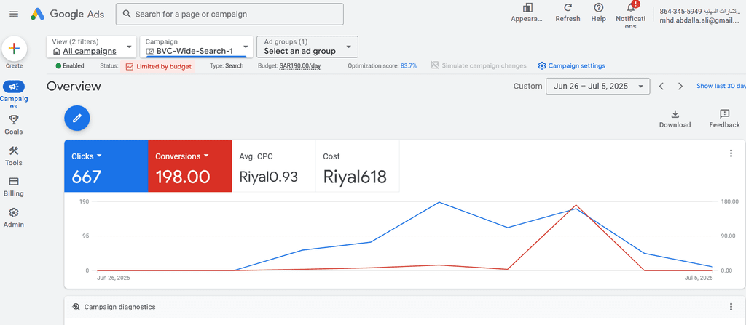Expand the Clicks metric dropdown

(x=99, y=156)
